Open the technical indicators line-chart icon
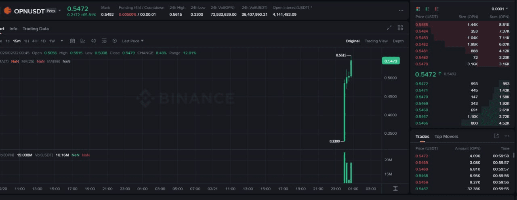The width and height of the screenshot is (517, 200). click(x=83, y=41)
